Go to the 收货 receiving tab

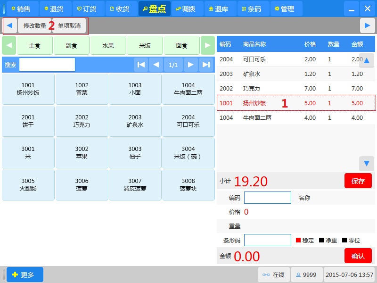click(x=122, y=8)
